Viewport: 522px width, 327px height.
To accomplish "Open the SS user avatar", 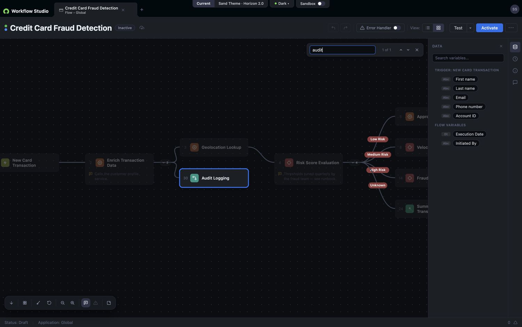I will coord(515,9).
